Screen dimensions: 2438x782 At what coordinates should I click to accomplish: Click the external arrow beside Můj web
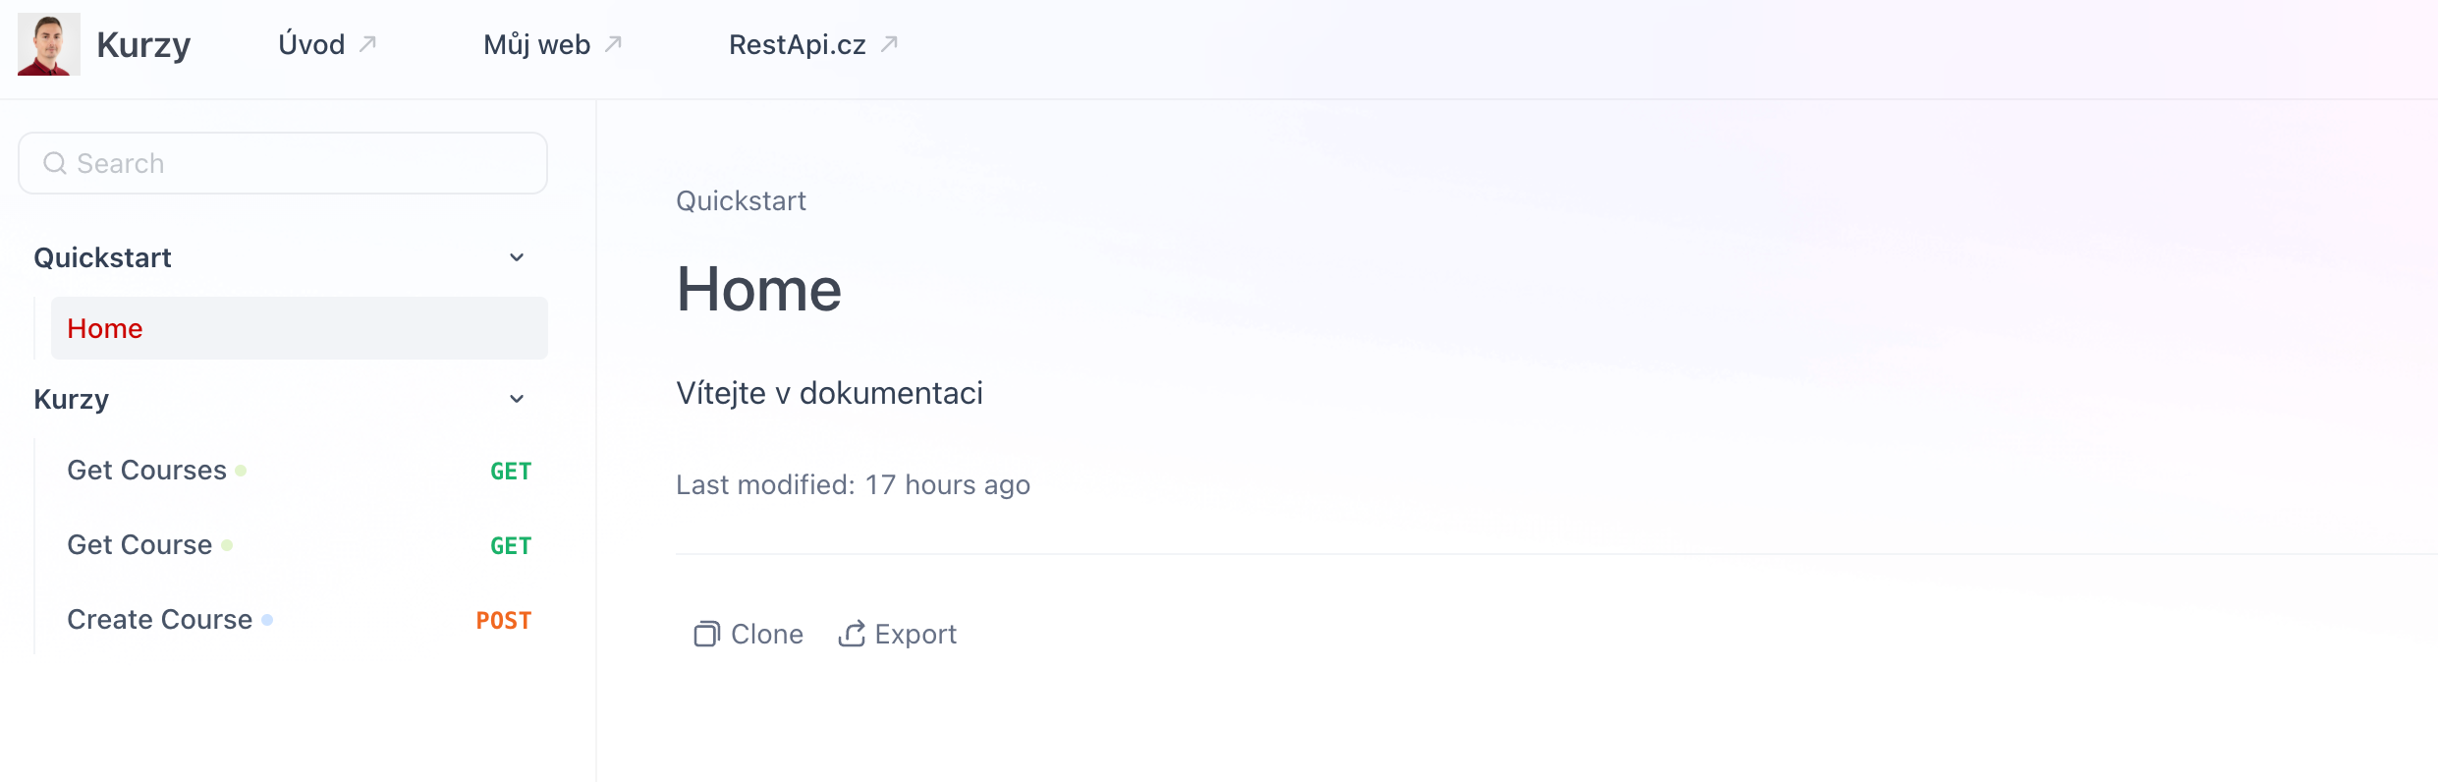tap(614, 44)
